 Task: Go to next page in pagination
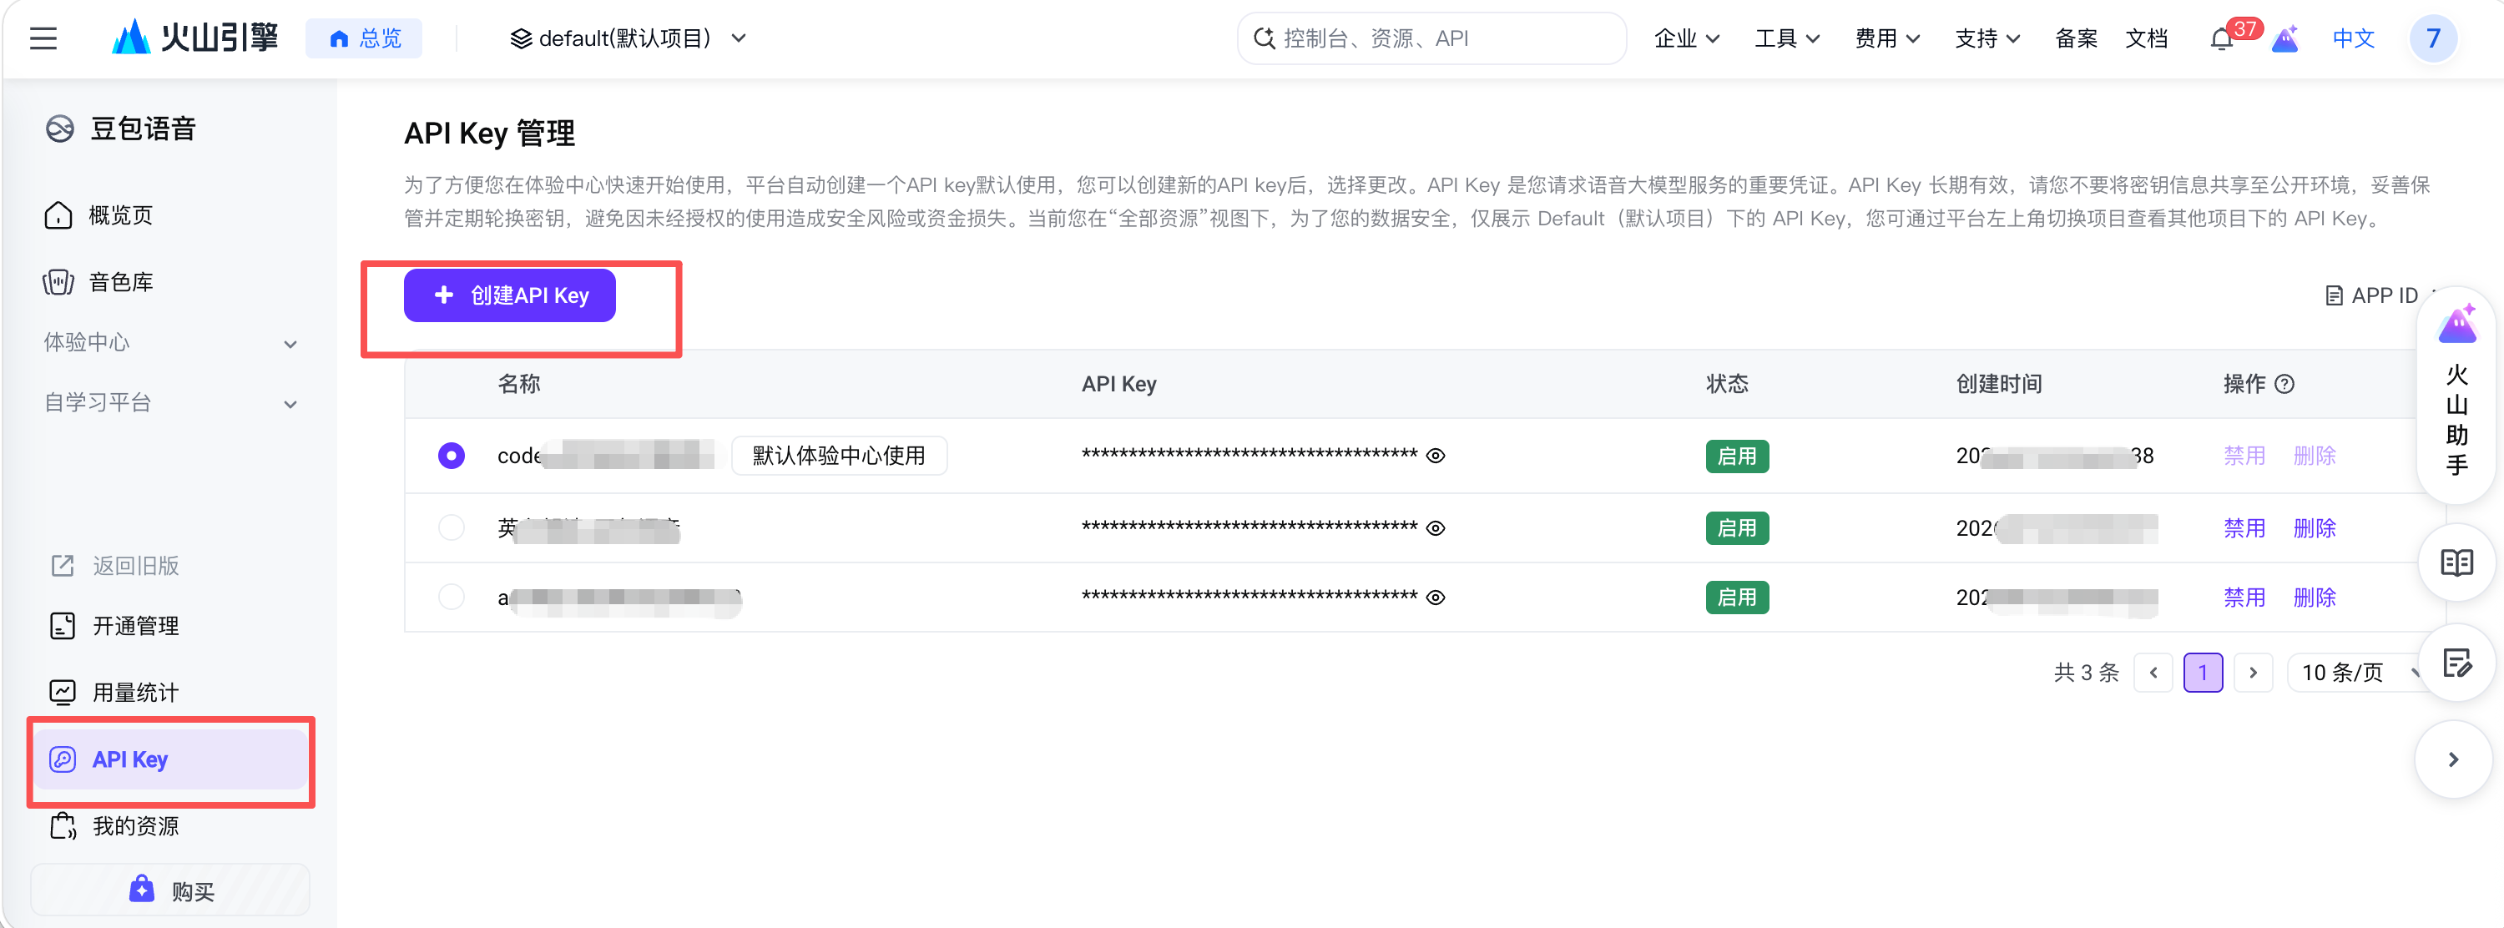(x=2252, y=673)
